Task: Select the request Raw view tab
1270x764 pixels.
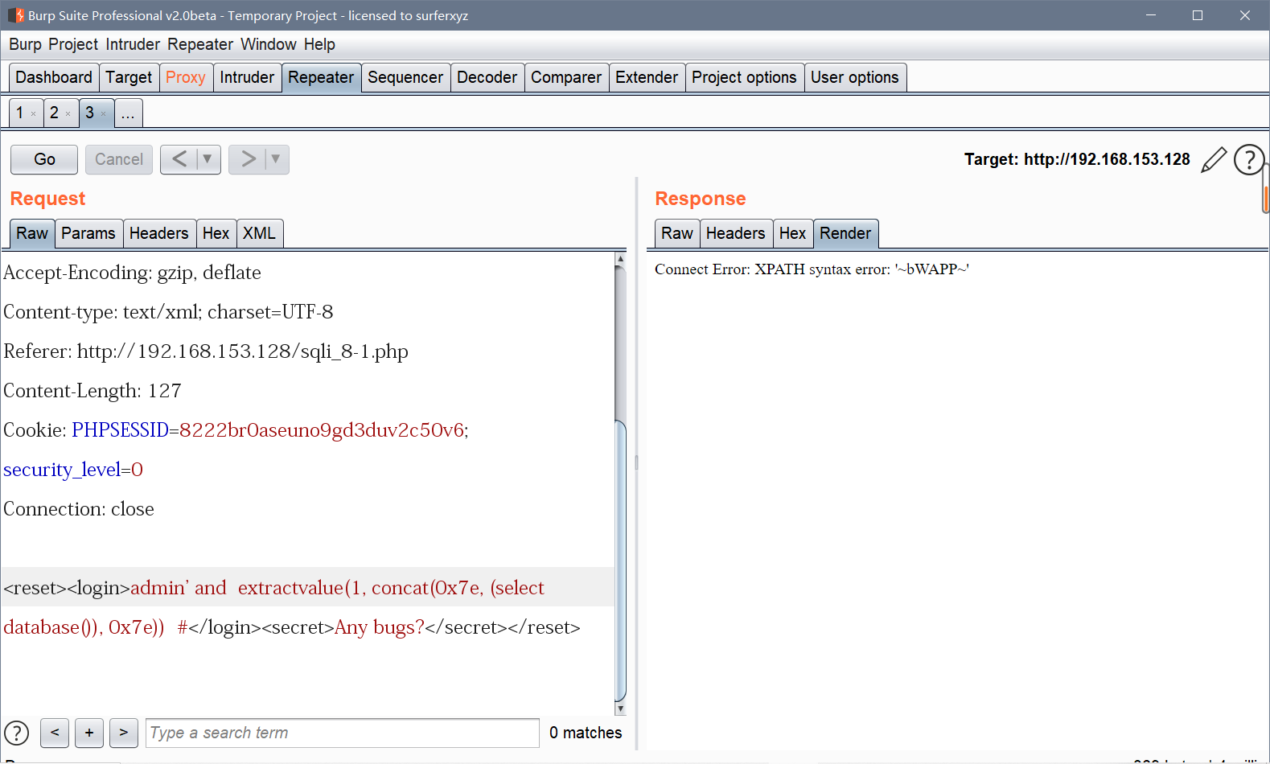Action: tap(32, 233)
